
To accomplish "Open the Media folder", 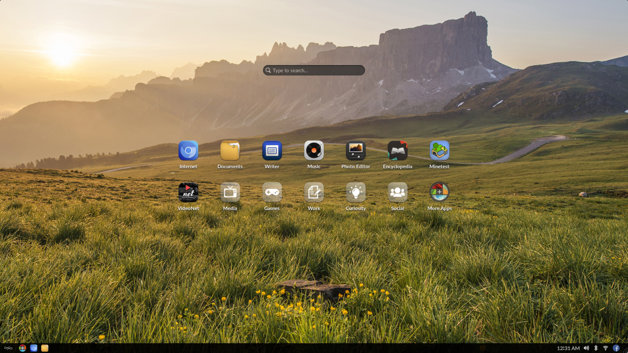I will [x=230, y=192].
